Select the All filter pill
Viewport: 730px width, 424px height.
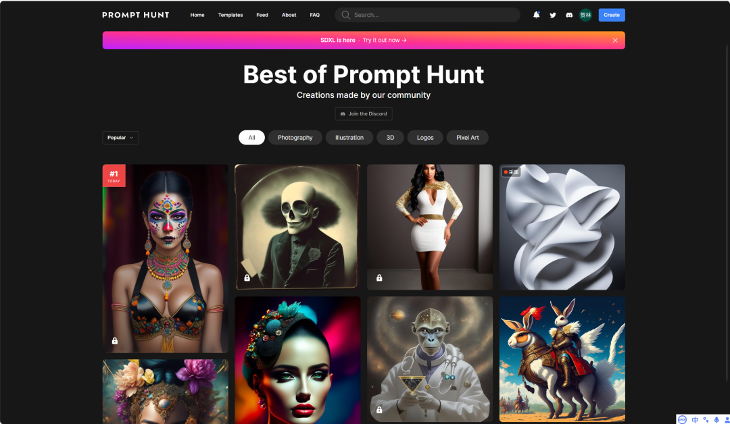(251, 138)
